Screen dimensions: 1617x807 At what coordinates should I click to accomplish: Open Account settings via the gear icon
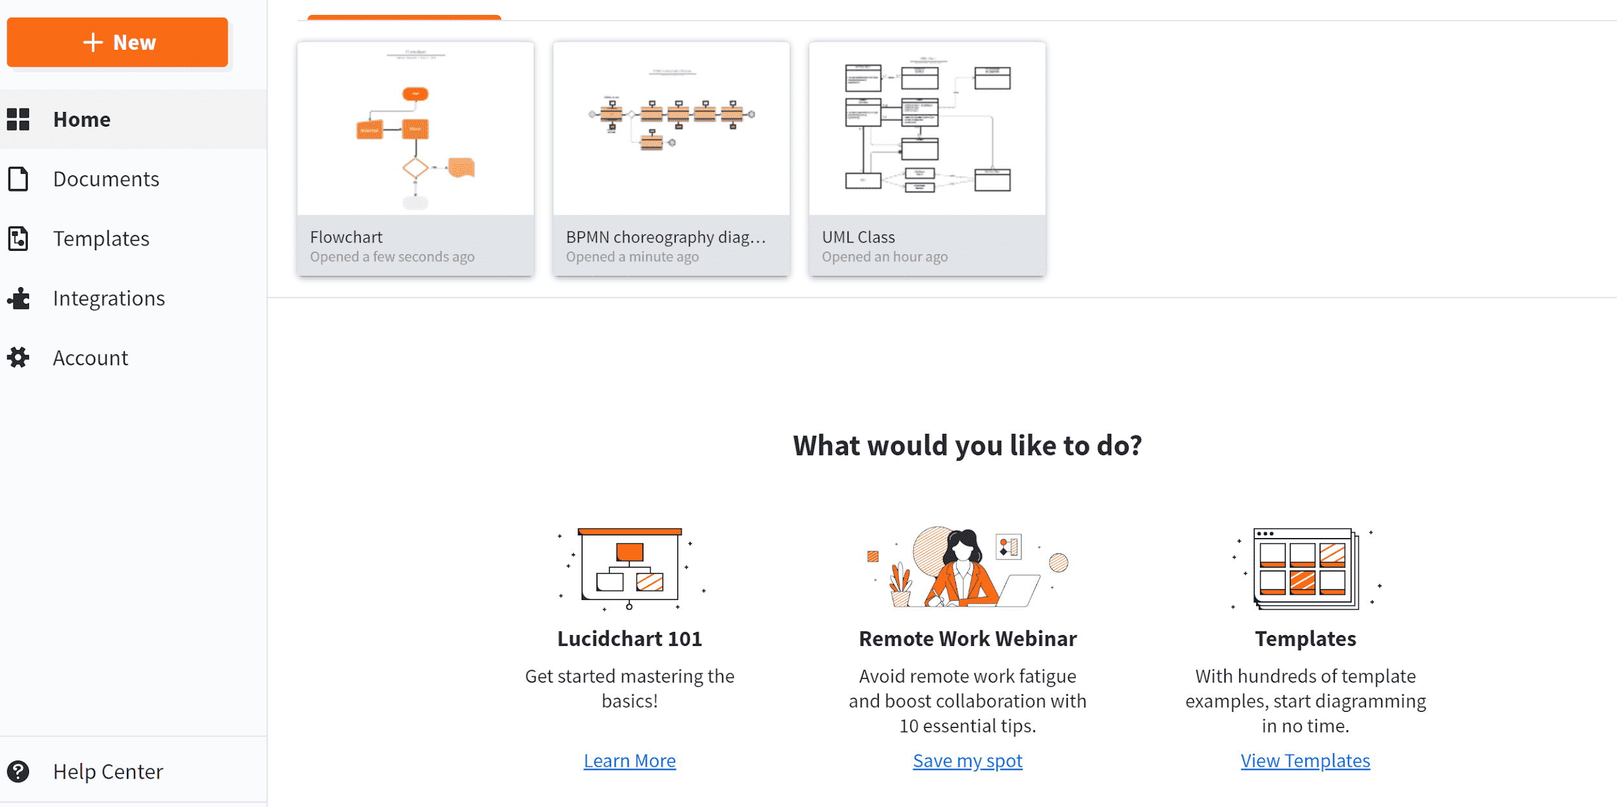(18, 357)
